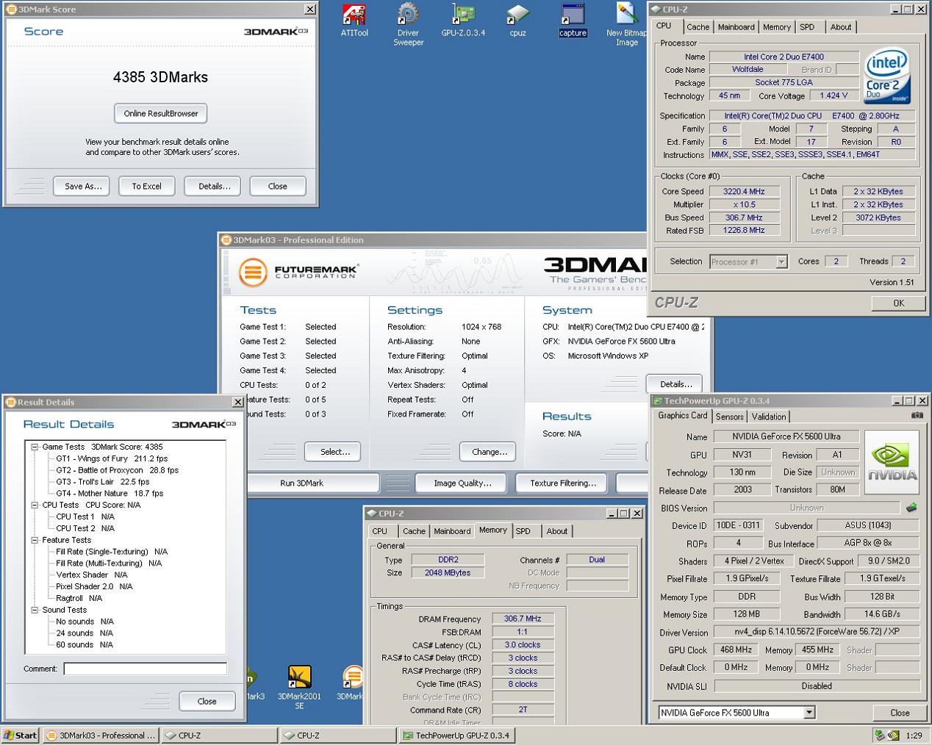932x745 pixels.
Task: Click the Save As... button
Action: tap(83, 186)
